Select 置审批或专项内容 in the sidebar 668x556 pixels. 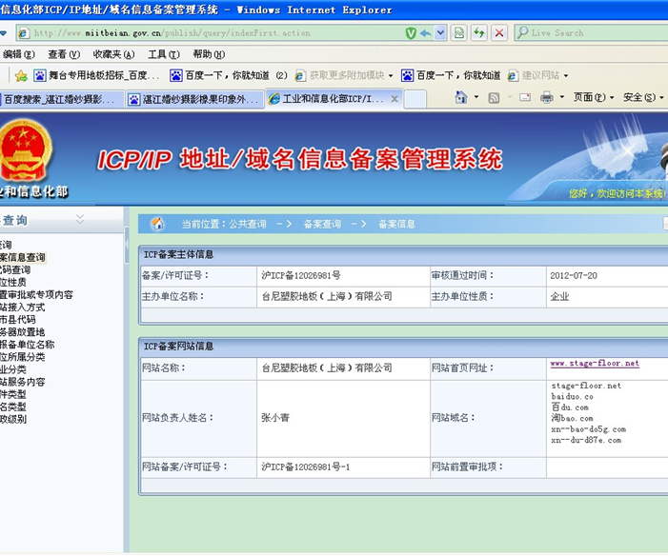[36, 294]
